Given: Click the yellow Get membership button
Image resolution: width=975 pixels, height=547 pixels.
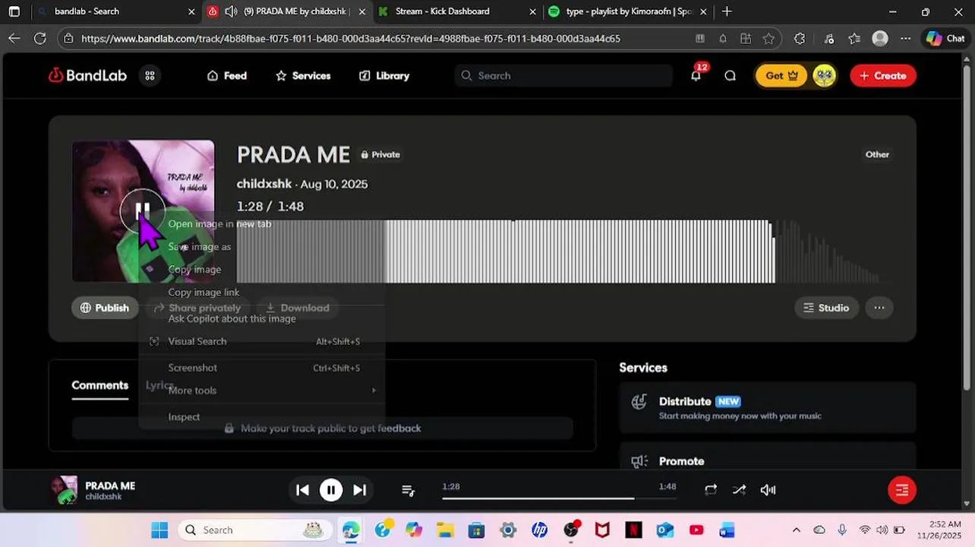Looking at the screenshot, I should coord(781,75).
